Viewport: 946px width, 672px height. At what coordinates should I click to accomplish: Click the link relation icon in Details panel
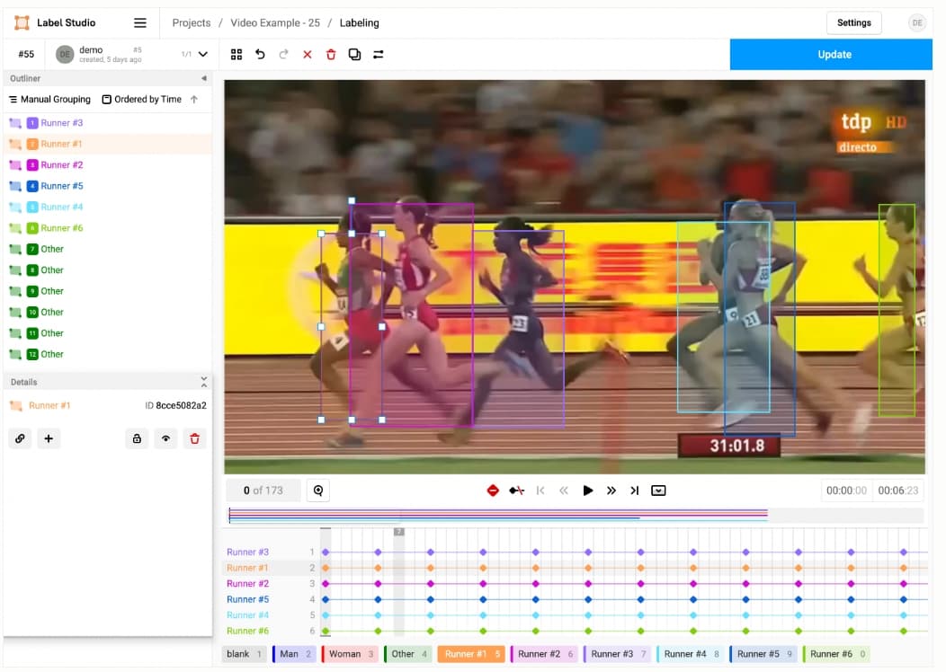pos(20,438)
